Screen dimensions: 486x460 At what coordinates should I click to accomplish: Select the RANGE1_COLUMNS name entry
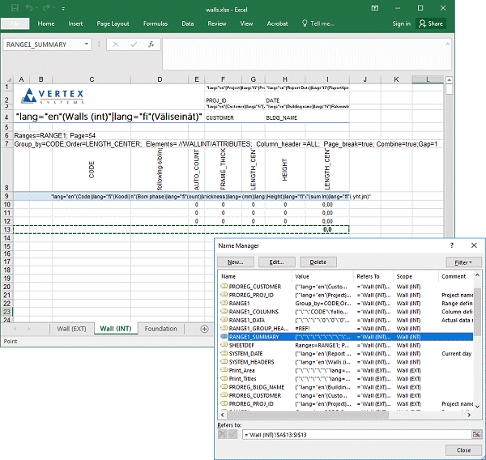tap(253, 311)
